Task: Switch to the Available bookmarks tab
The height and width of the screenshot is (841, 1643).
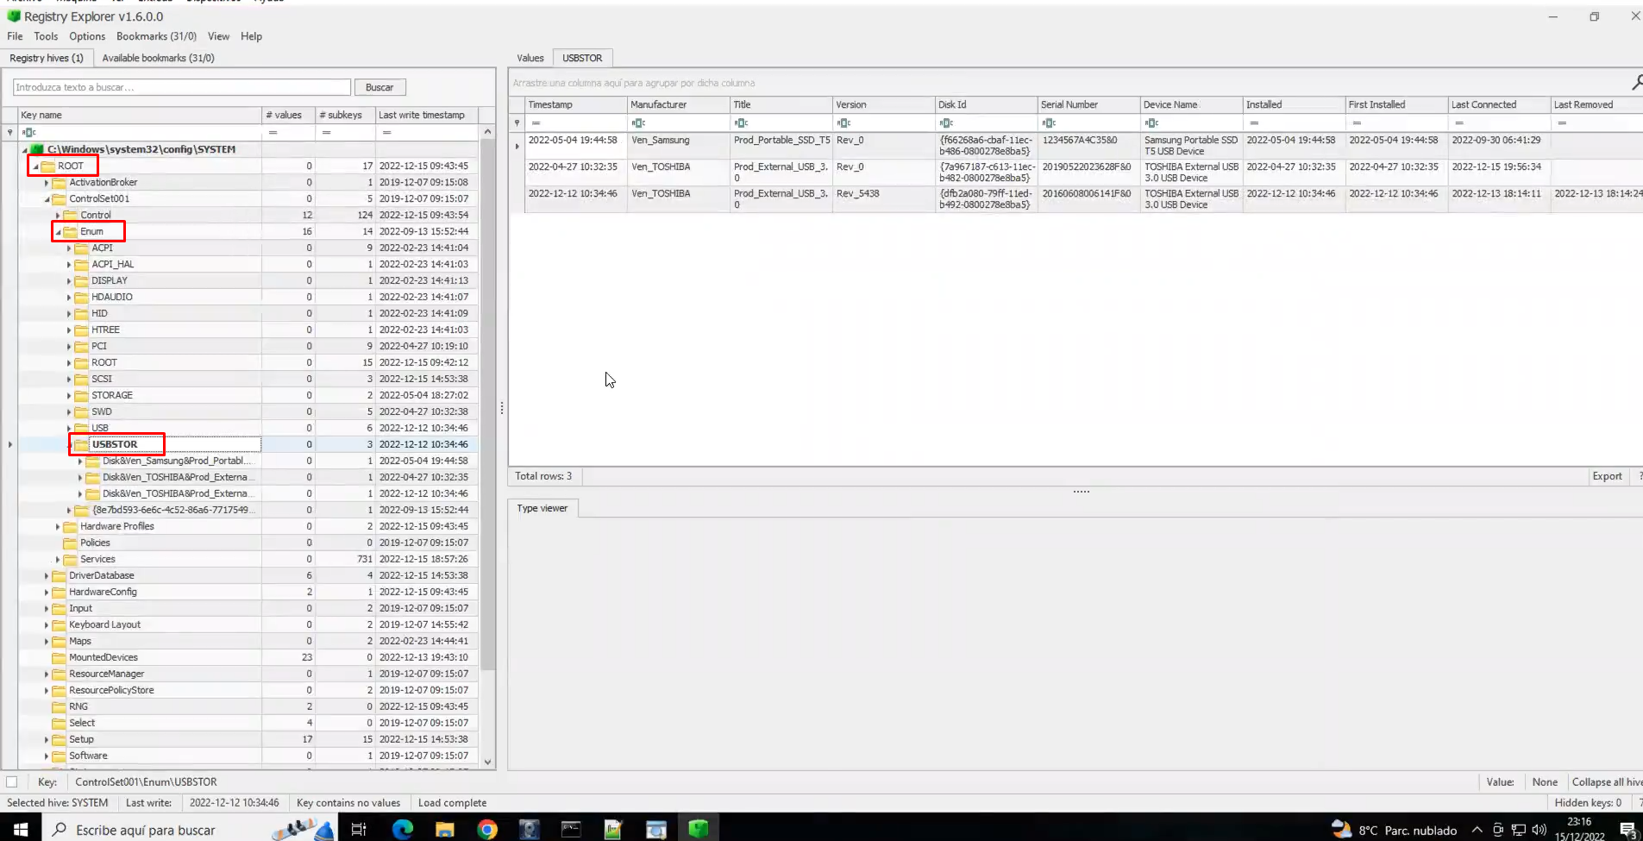Action: point(158,58)
